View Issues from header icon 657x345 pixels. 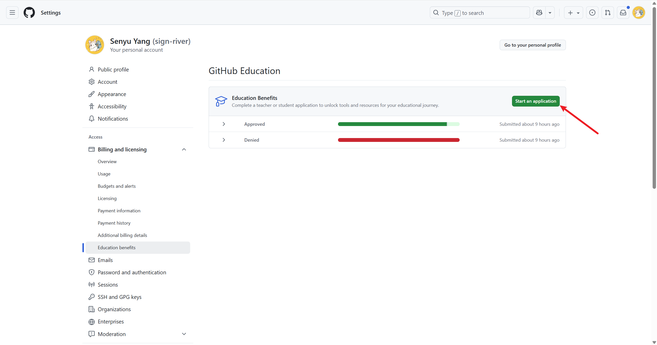pos(592,13)
